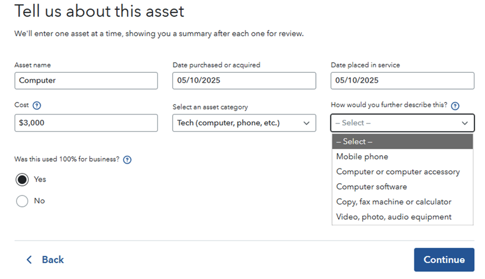The width and height of the screenshot is (485, 279).
Task: Edit the Cost amount field
Action: pos(86,123)
